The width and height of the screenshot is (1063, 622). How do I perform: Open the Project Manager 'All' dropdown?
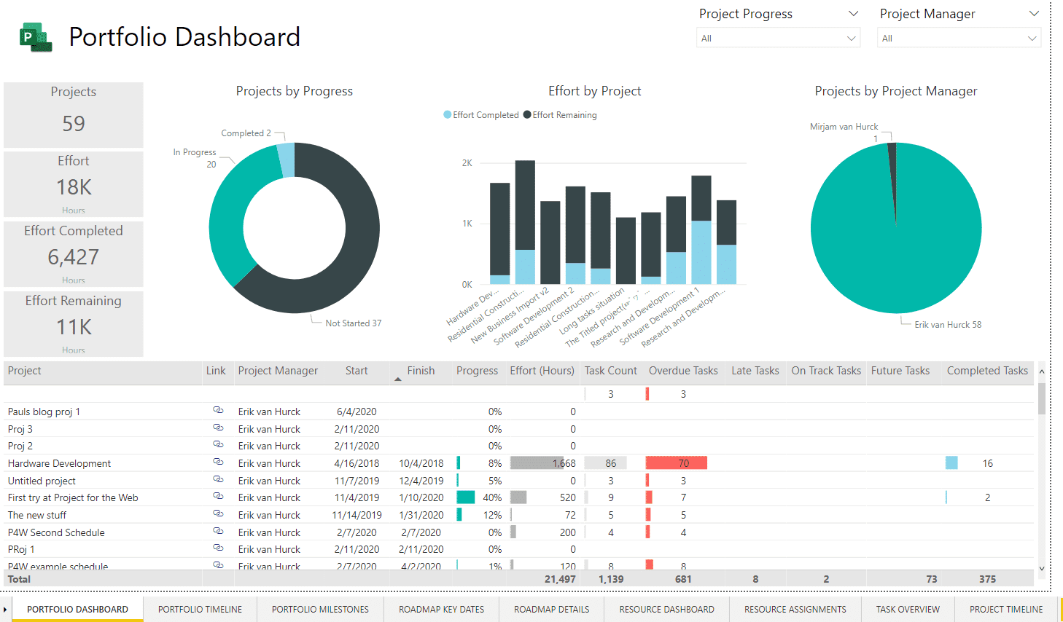(x=958, y=38)
